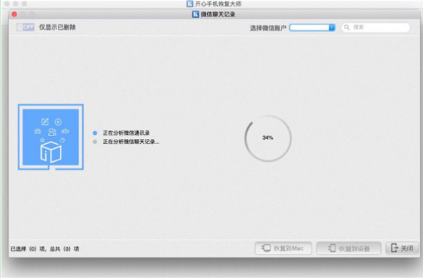The height and width of the screenshot is (278, 423).
Task: Click the 关闭 button
Action: (402, 248)
